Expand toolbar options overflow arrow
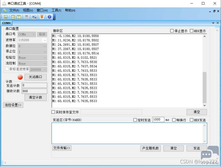221x167 pixels. (x=54, y=18)
